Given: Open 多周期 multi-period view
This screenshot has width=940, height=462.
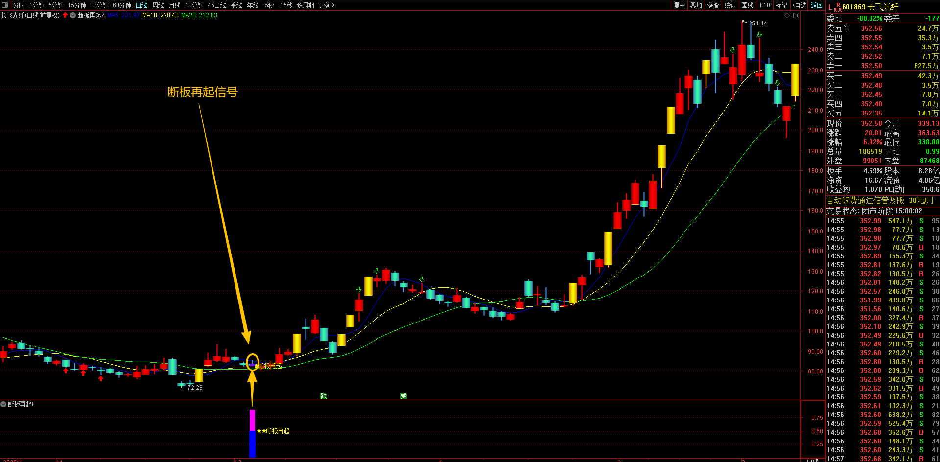Looking at the screenshot, I should (305, 5).
